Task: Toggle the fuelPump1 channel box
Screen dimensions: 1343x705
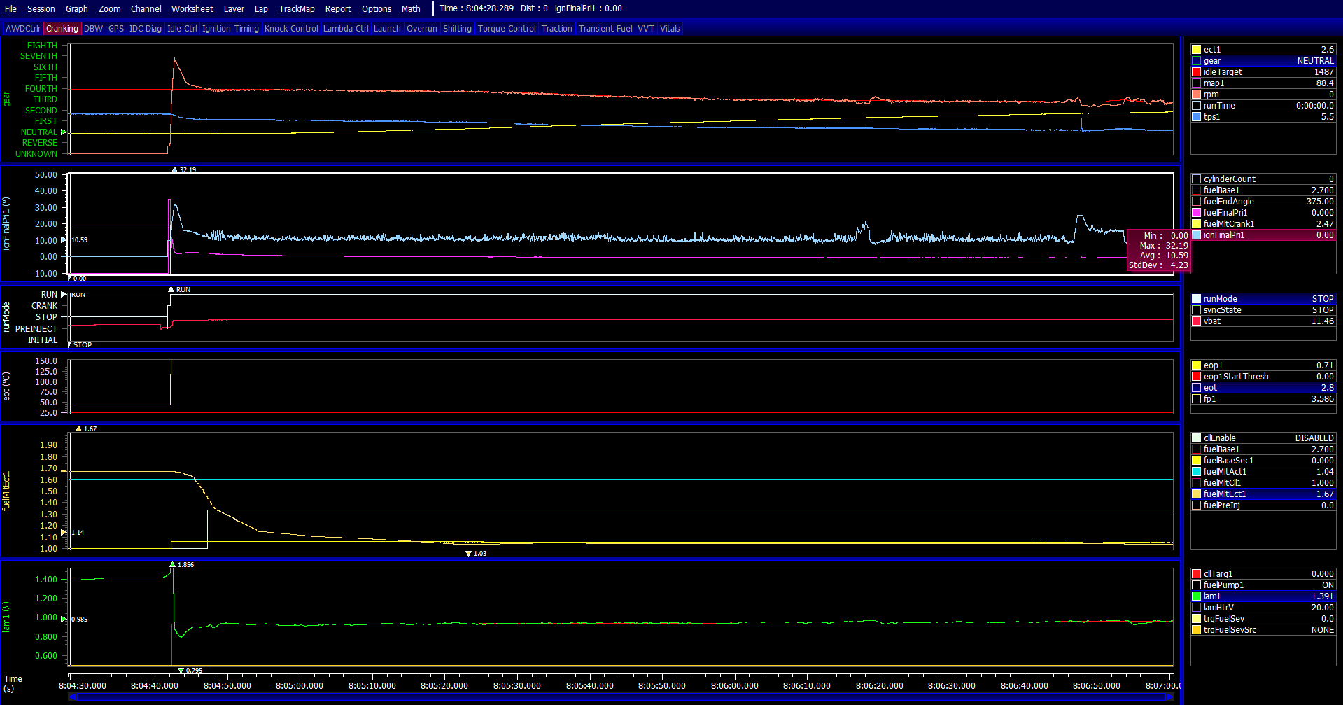Action: (1197, 585)
